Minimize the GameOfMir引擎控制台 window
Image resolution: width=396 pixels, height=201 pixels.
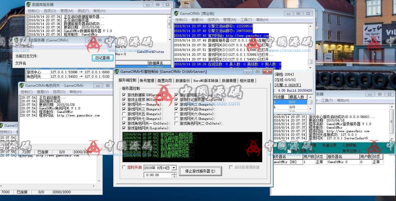coord(247,72)
